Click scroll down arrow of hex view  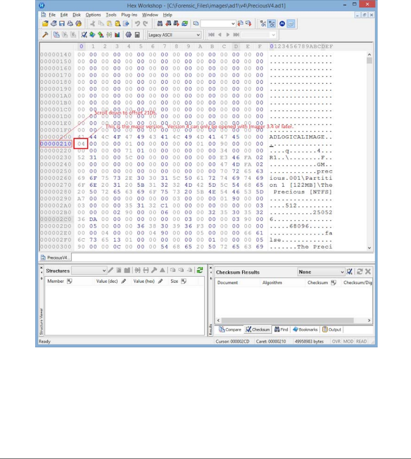(x=369, y=248)
